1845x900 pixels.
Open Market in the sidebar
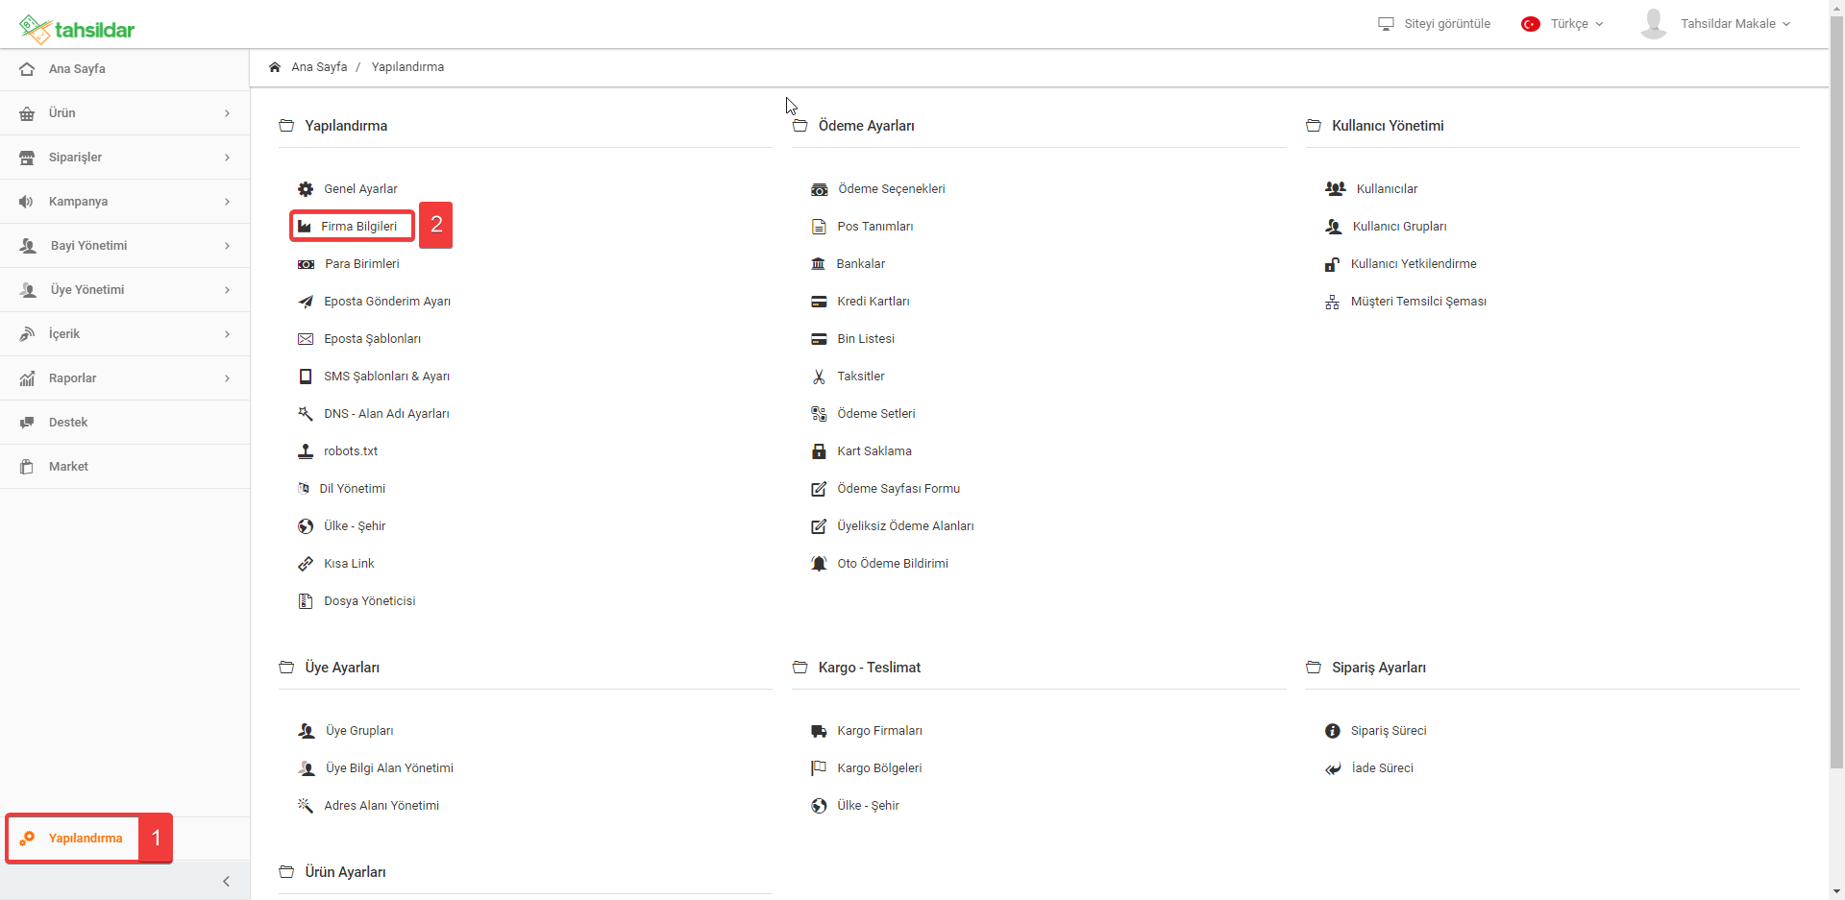125,467
